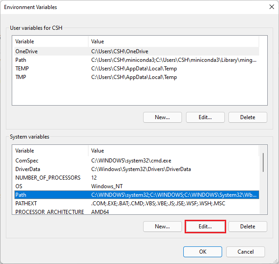The width and height of the screenshot is (279, 264).
Task: Click DriverData value C:\Windows\System32\Drivers\DriverData
Action: click(141, 169)
